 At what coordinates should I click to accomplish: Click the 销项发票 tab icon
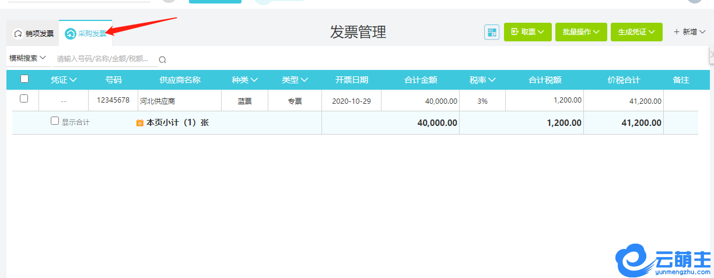tap(18, 34)
